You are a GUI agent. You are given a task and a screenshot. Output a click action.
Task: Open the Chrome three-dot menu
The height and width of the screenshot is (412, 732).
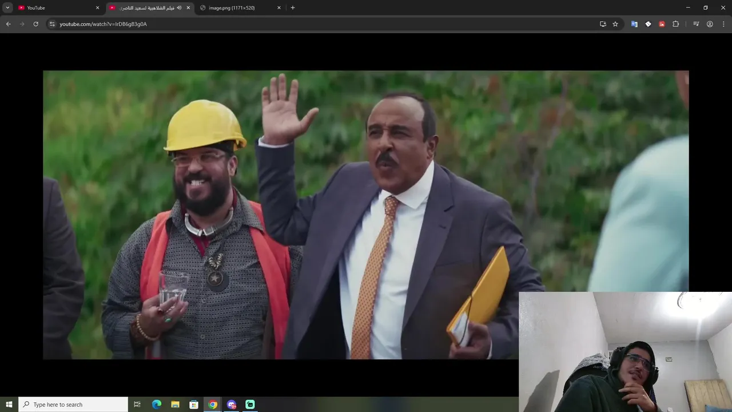coord(723,24)
